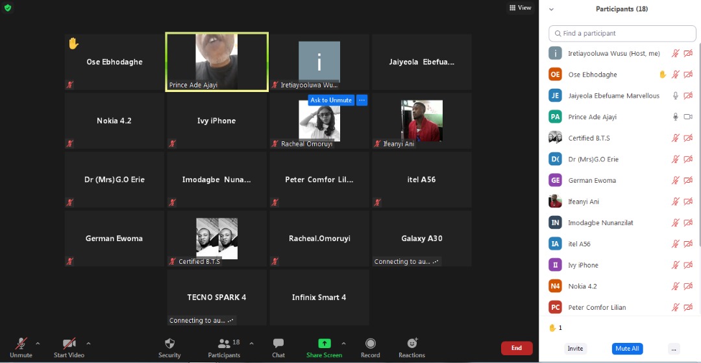701x363 pixels.
Task: Toggle microphone for Ose Ebhodaghe in list
Action: pos(676,75)
